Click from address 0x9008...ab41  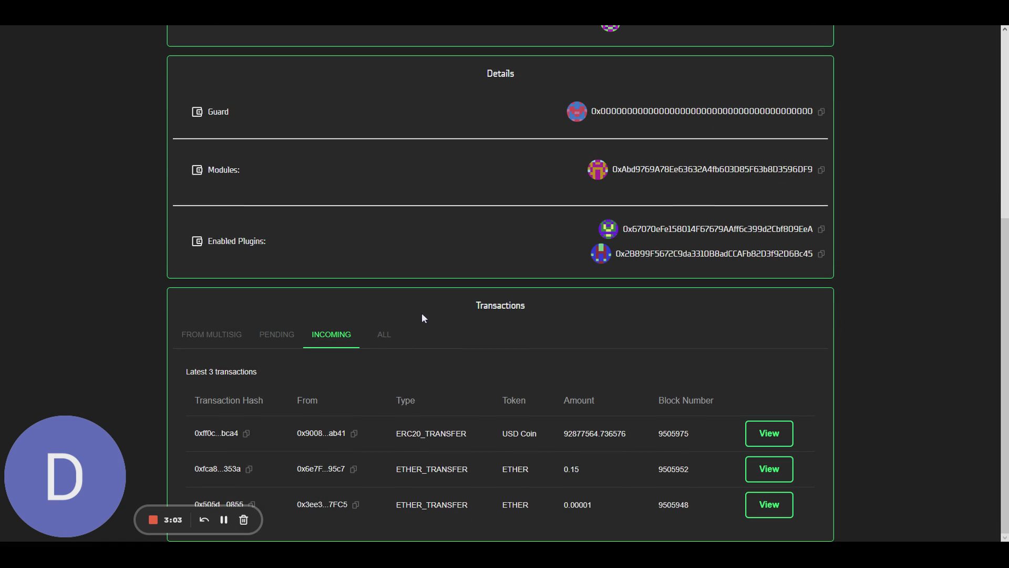click(321, 434)
